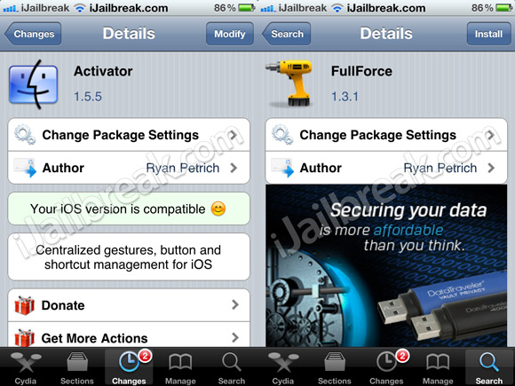Tap the Modify button for Activator
The width and height of the screenshot is (515, 386).
tap(230, 34)
